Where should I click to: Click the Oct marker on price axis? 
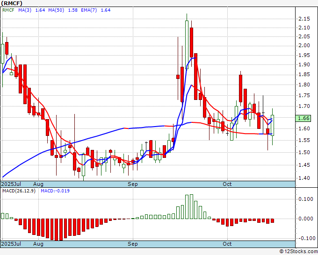pos(227,184)
